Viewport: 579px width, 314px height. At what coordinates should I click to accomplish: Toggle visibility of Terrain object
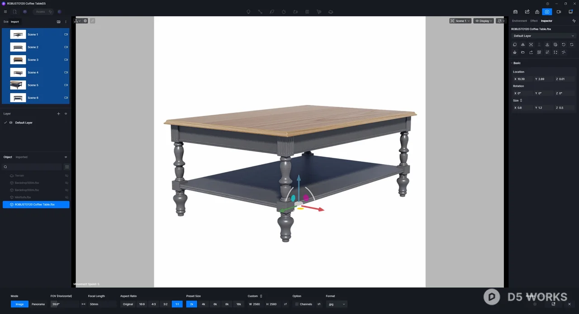[66, 176]
